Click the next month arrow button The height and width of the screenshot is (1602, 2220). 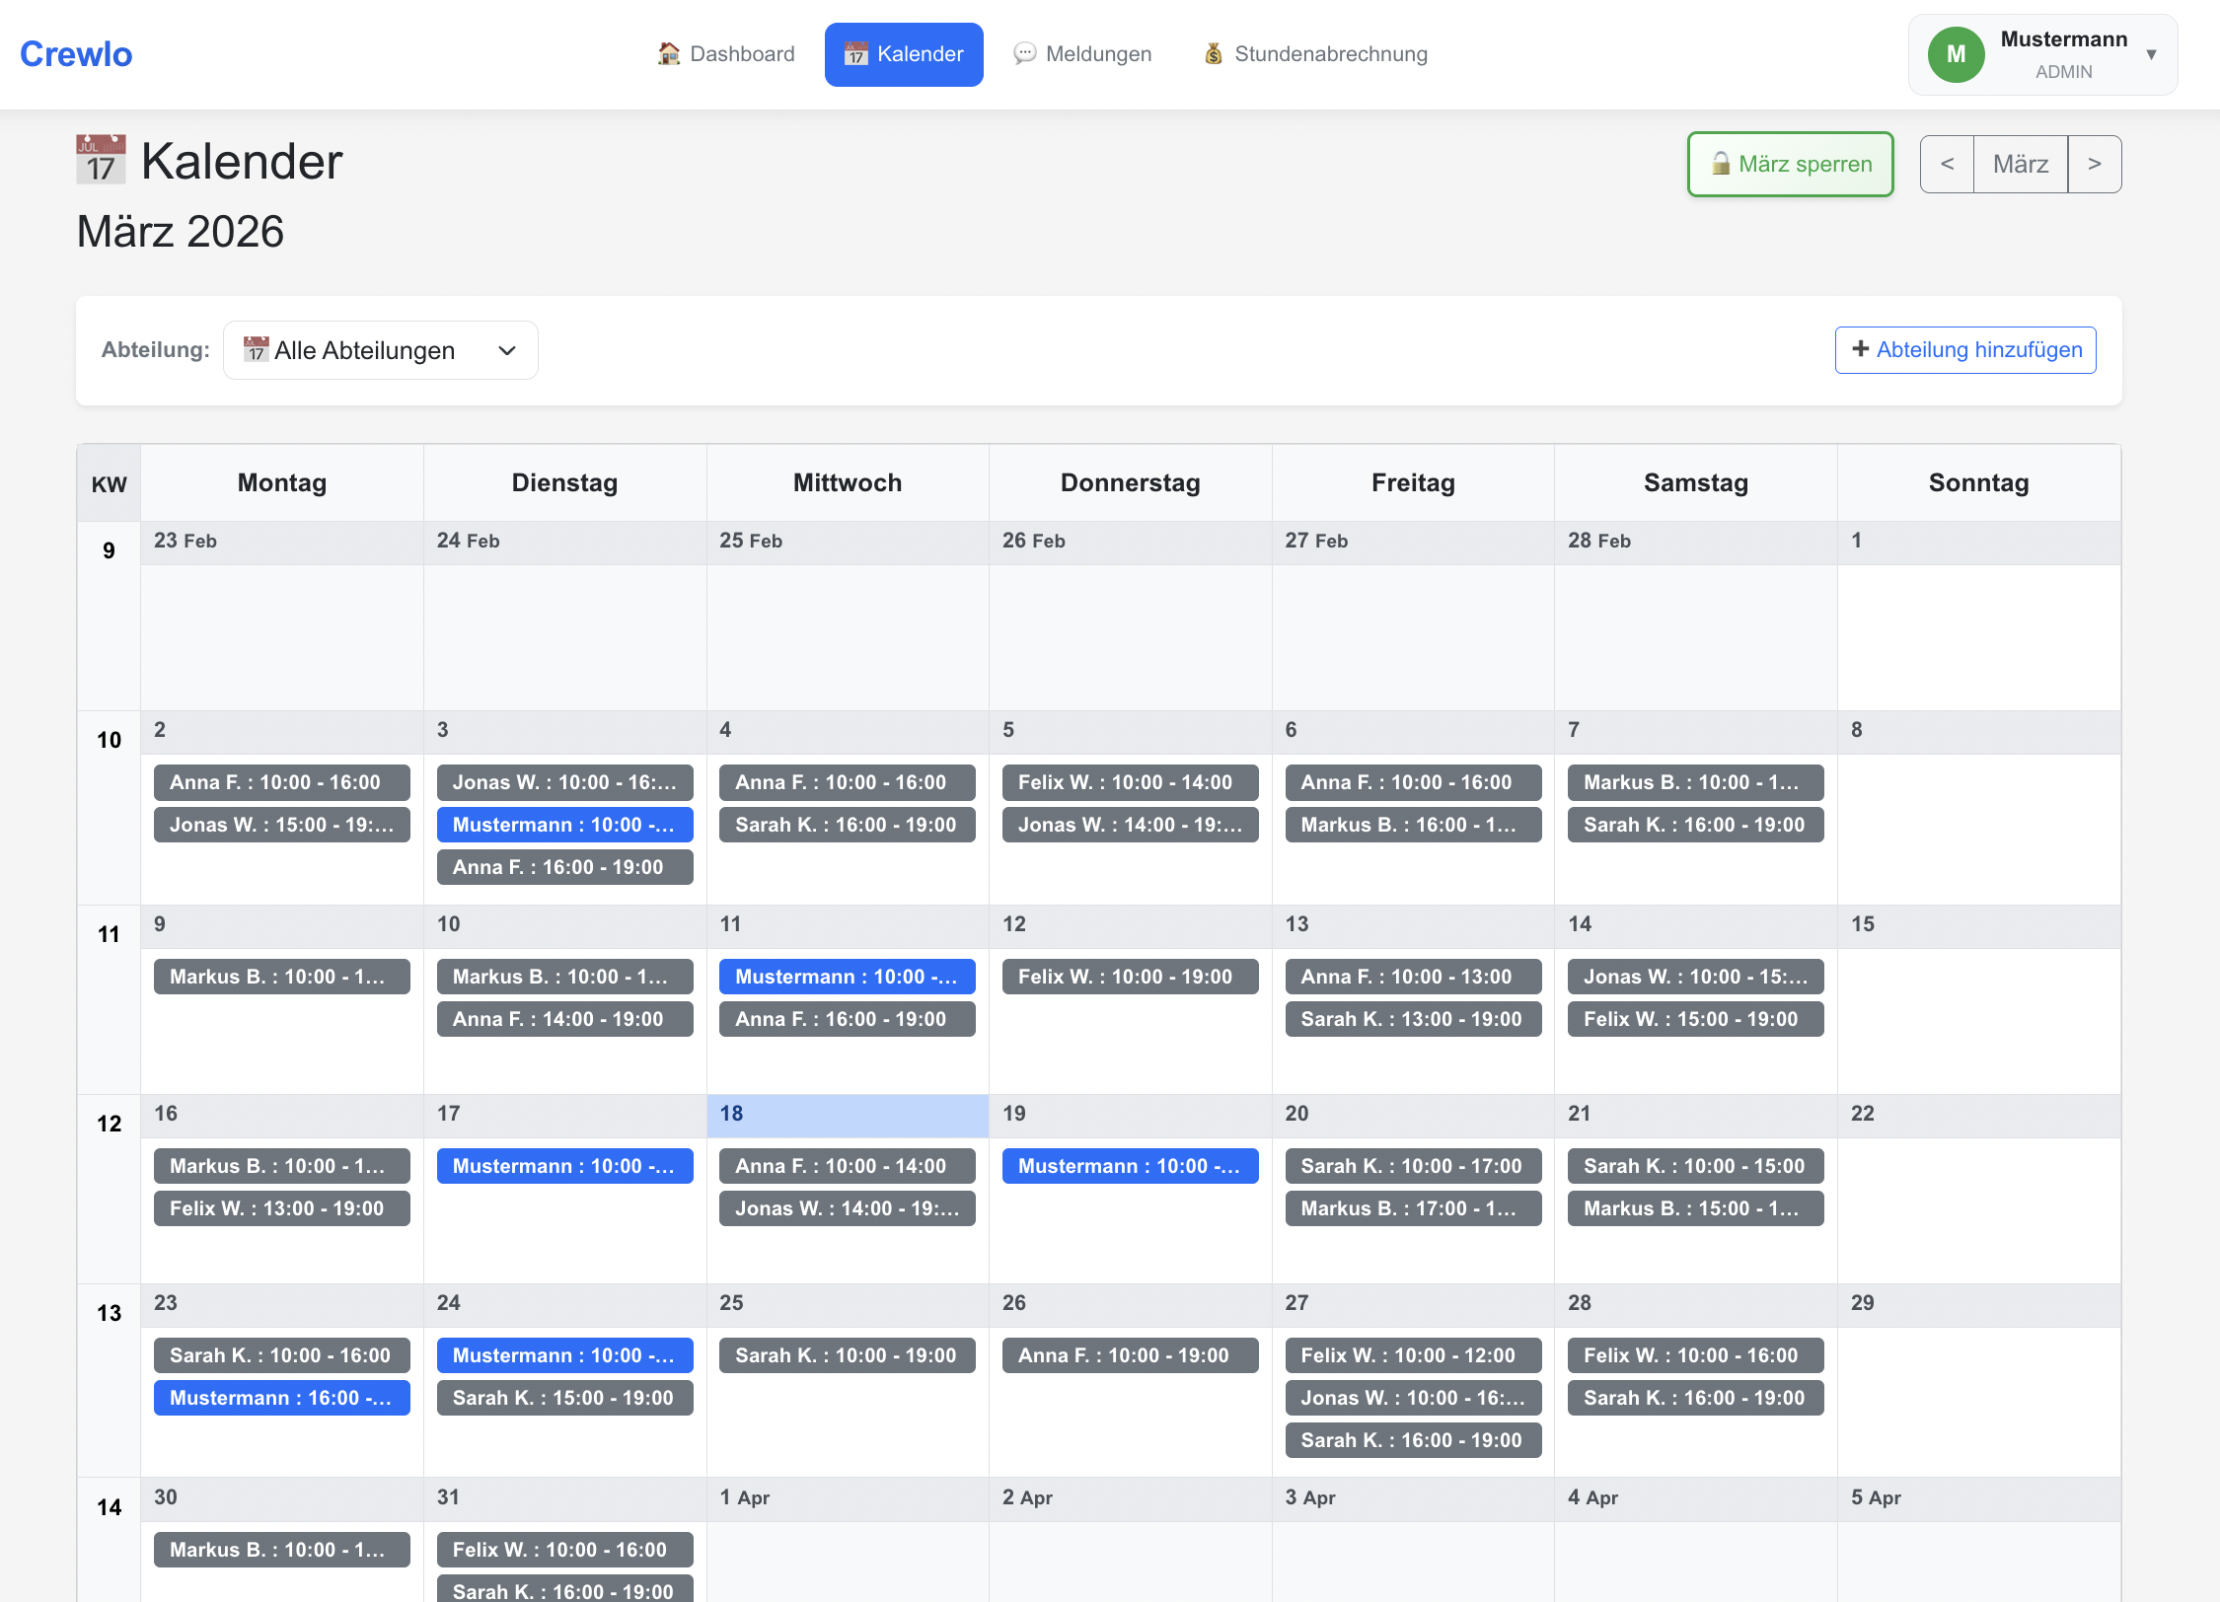tap(2094, 164)
